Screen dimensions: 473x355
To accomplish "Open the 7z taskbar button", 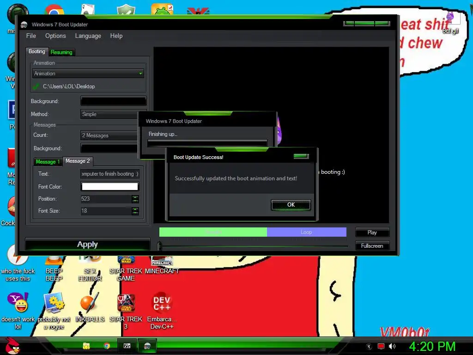I will click(127, 346).
